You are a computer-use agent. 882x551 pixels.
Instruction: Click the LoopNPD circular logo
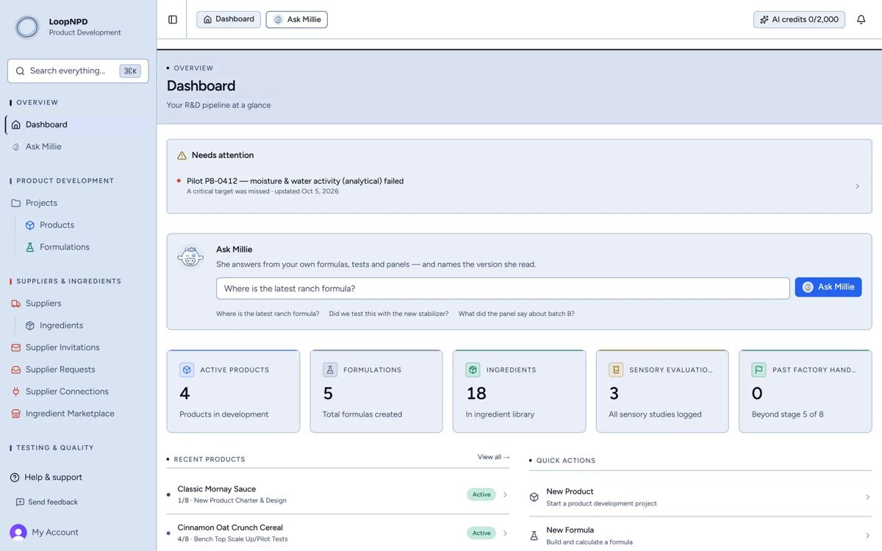click(x=27, y=27)
